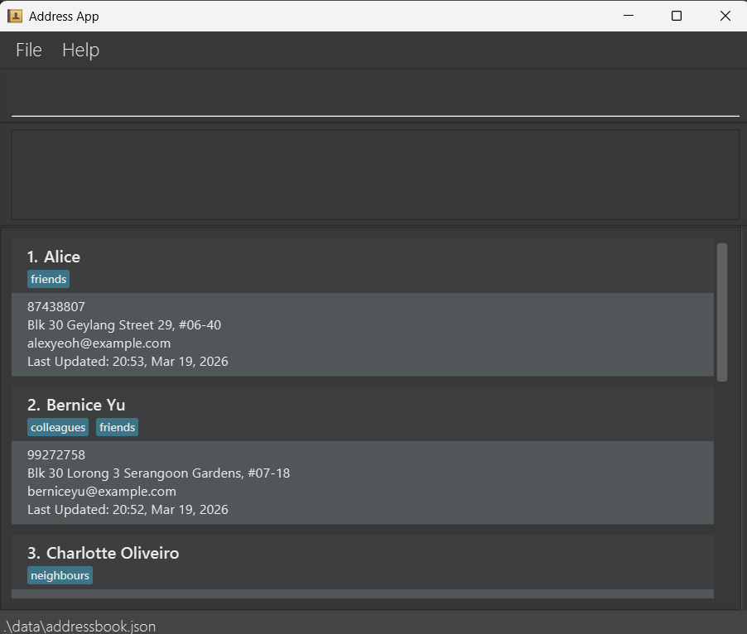Click Alice's phone number 87438807

coord(56,307)
